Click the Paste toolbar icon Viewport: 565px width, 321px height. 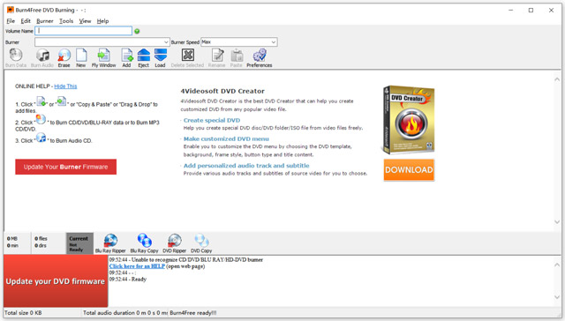click(x=237, y=55)
